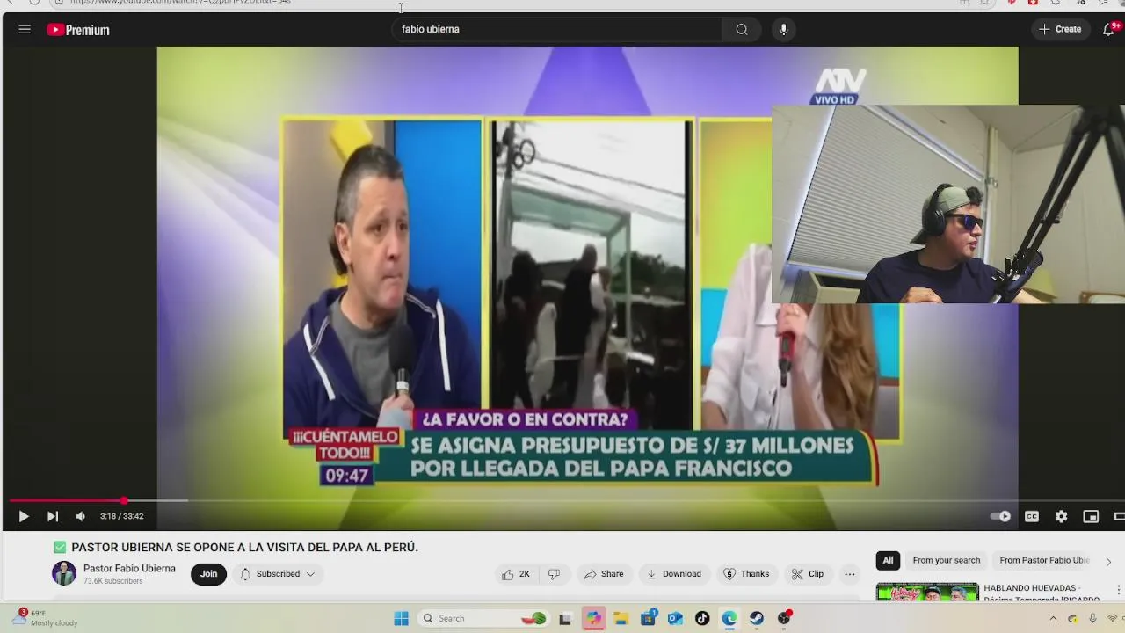
Task: Share the video
Action: coord(604,574)
